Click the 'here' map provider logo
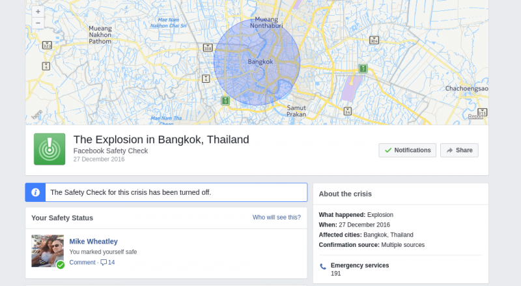Screen dimensions: 521x286 pyautogui.click(x=37, y=115)
